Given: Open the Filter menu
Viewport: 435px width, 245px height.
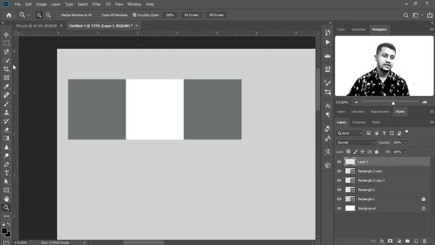Looking at the screenshot, I should (x=97, y=4).
